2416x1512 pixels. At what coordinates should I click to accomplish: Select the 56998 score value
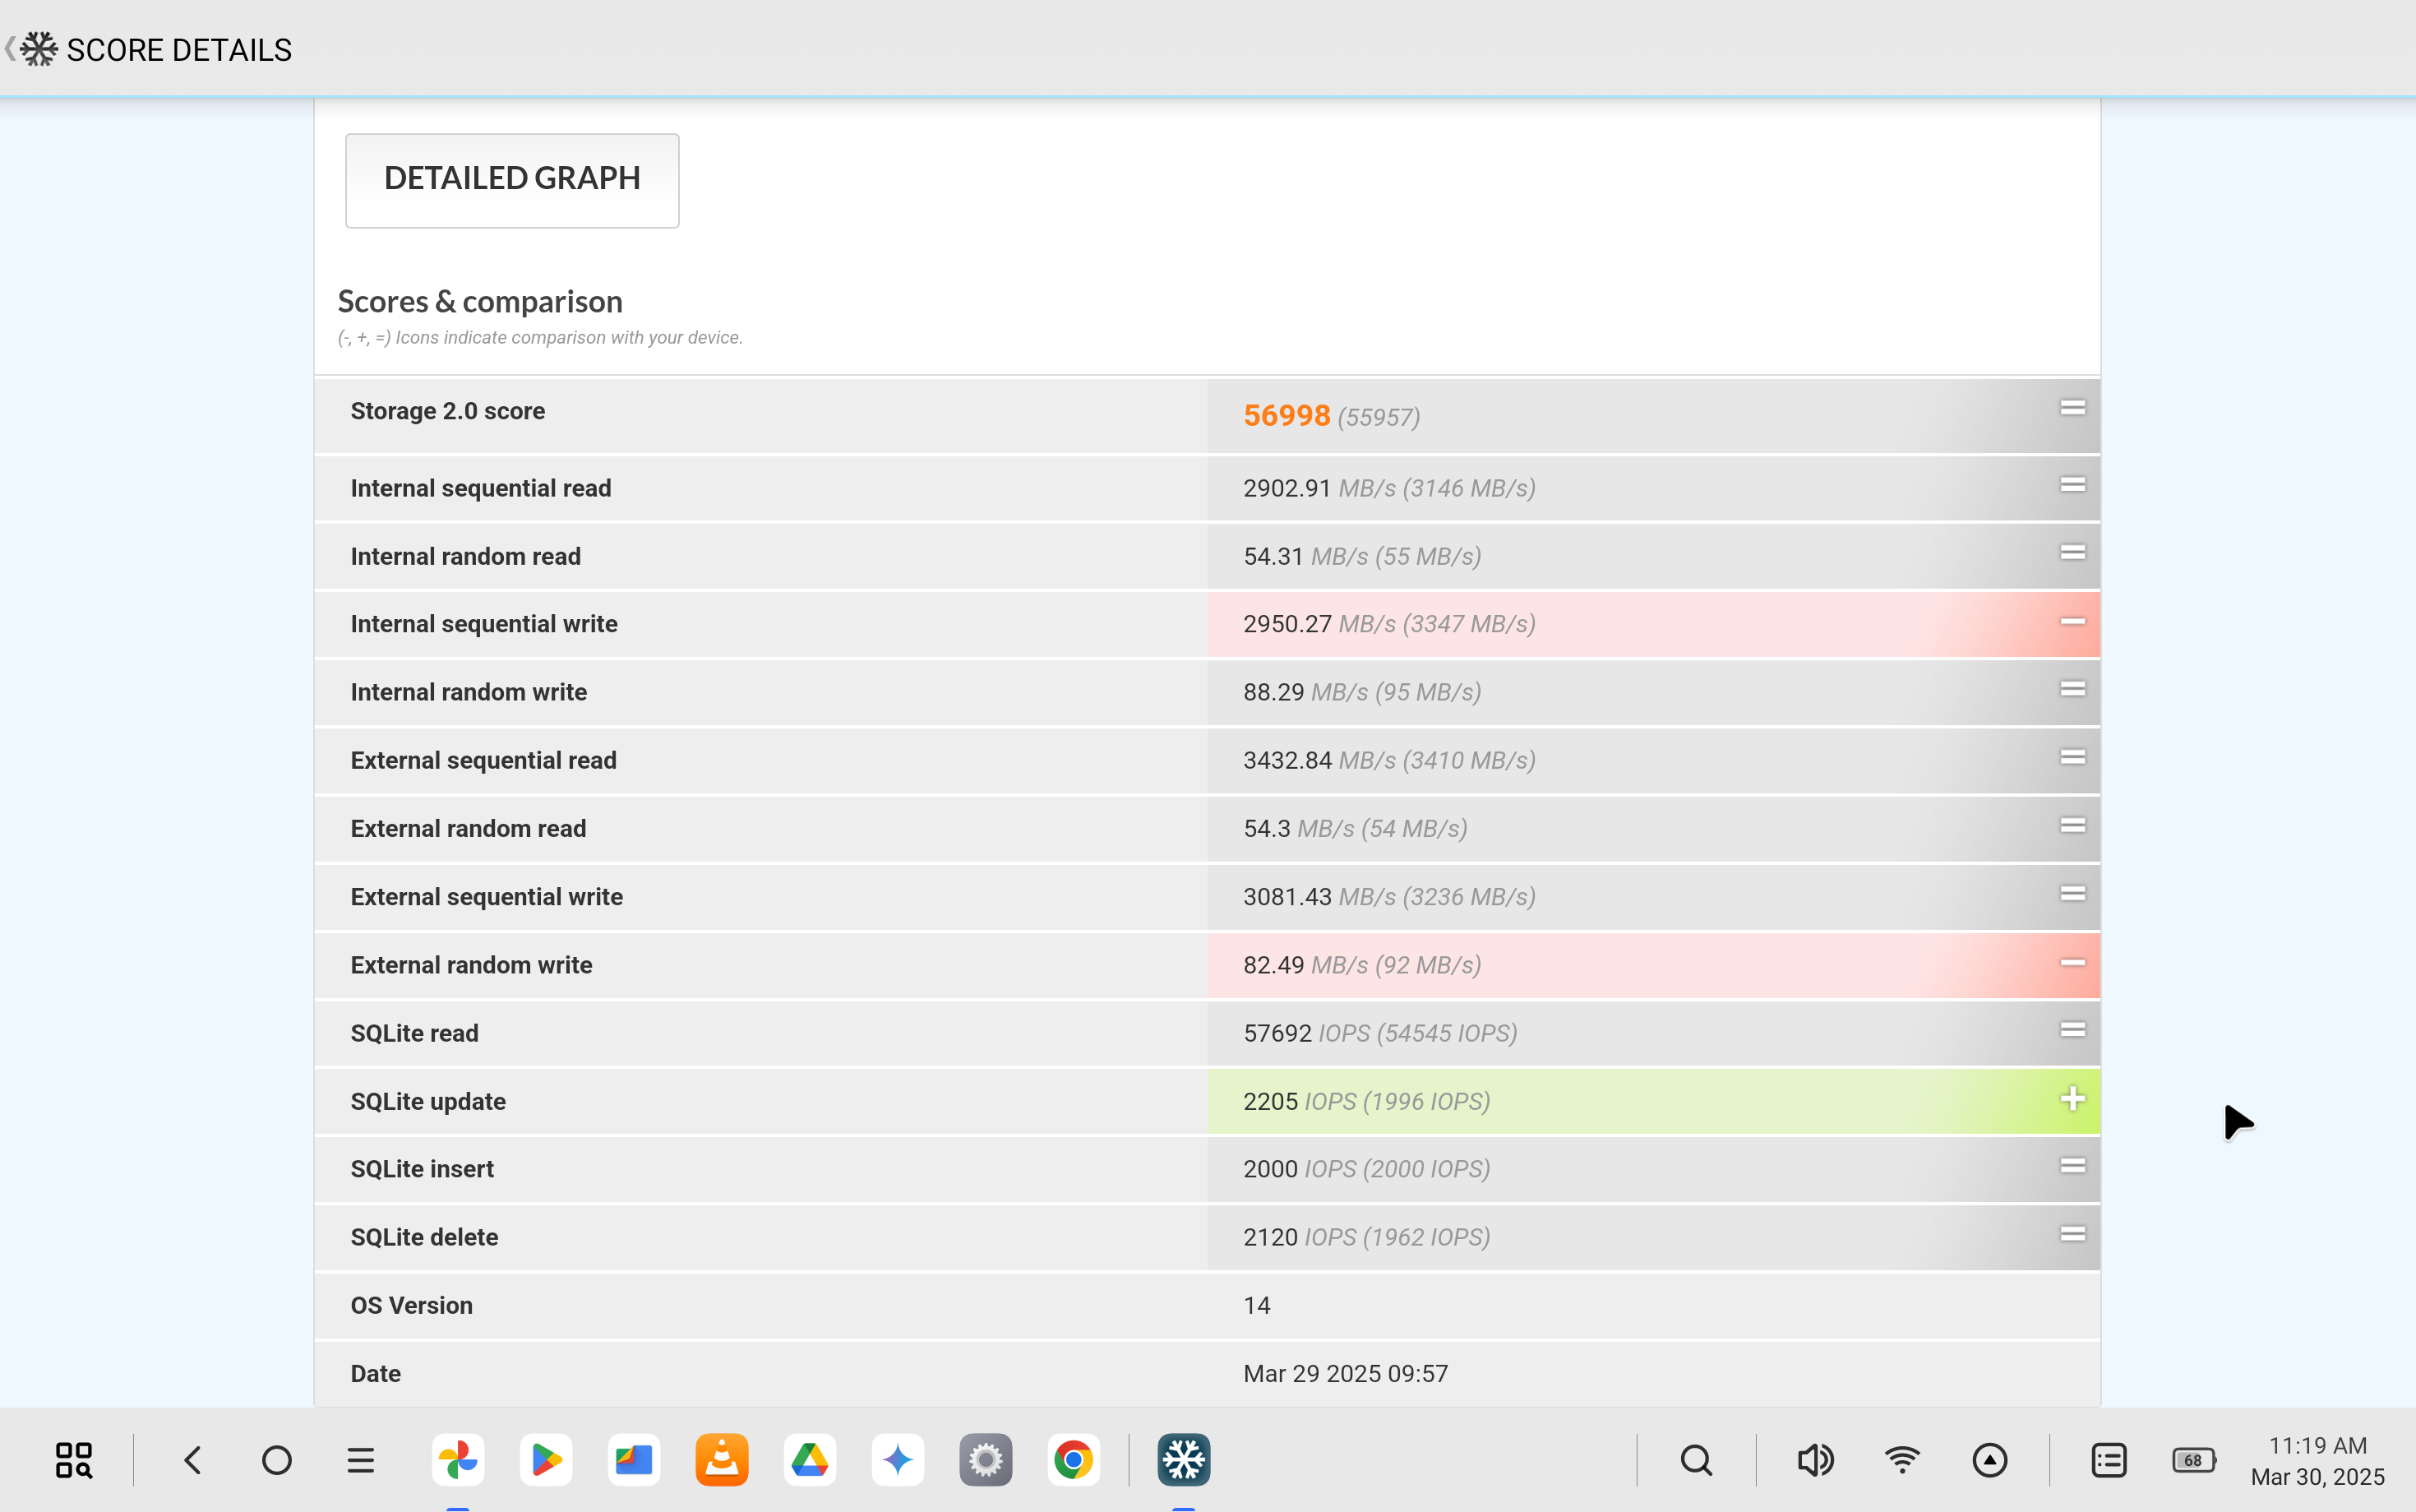point(1287,415)
